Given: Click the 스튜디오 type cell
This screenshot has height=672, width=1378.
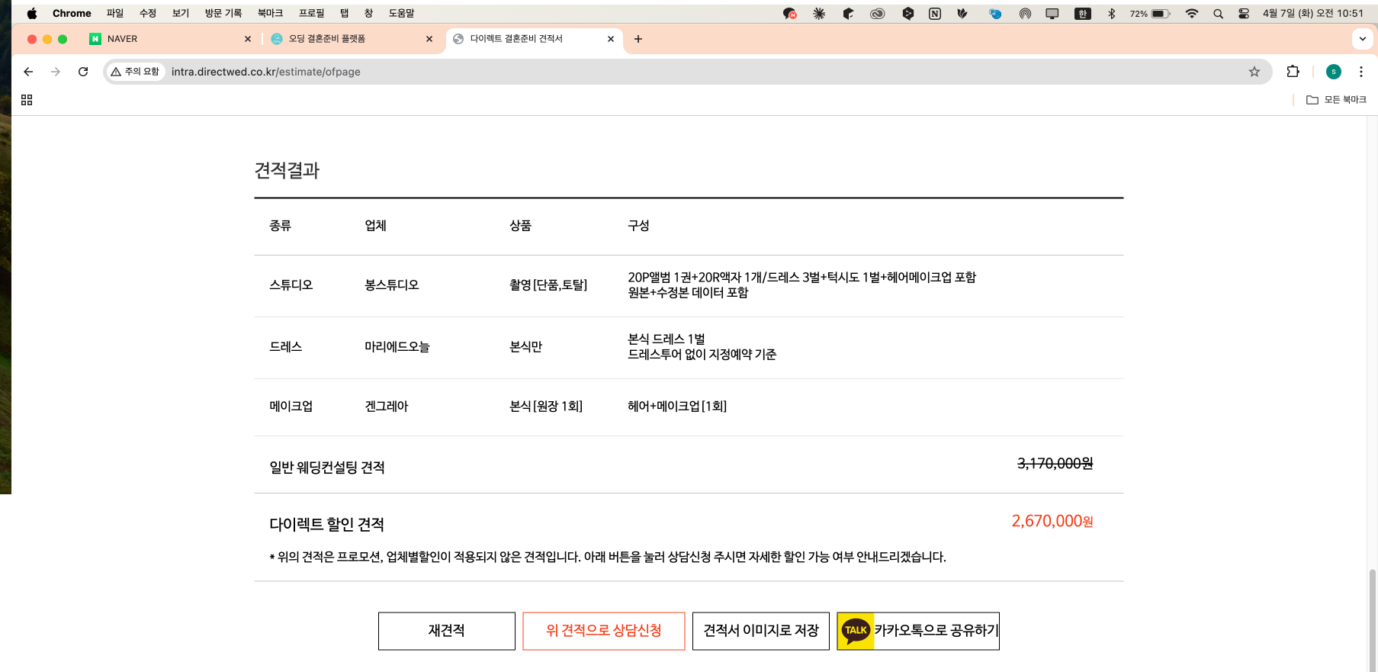Looking at the screenshot, I should [x=291, y=285].
